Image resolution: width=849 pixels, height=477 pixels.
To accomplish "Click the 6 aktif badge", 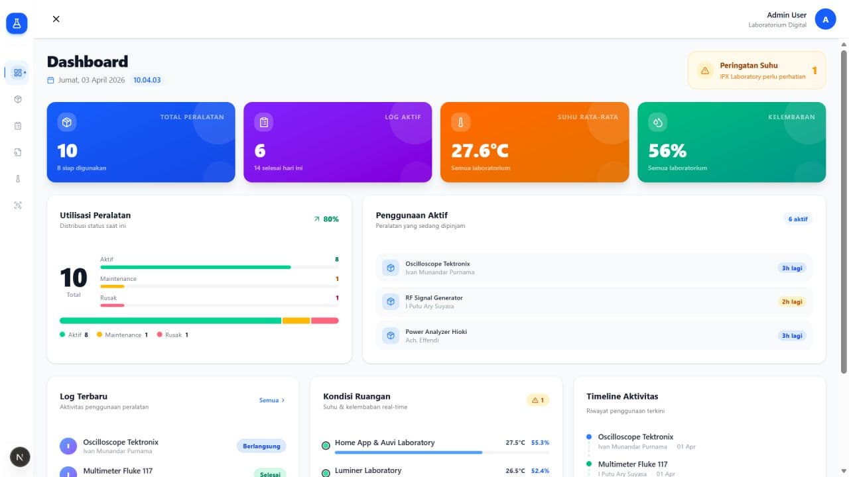I will tap(798, 219).
